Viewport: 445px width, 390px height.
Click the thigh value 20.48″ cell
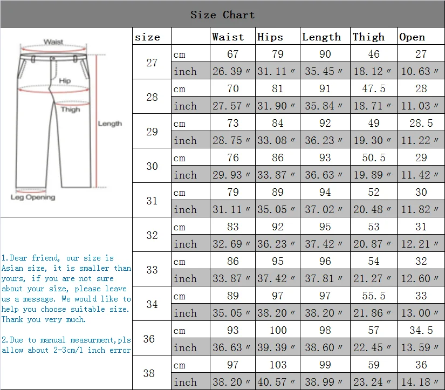coord(374,209)
